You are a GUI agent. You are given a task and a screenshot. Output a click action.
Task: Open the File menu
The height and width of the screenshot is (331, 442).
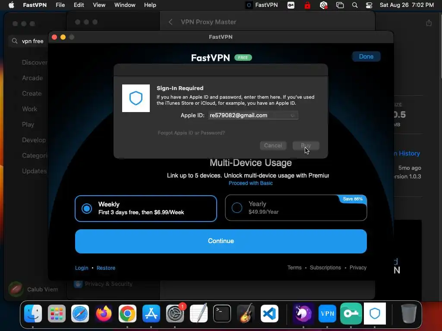pos(60,5)
